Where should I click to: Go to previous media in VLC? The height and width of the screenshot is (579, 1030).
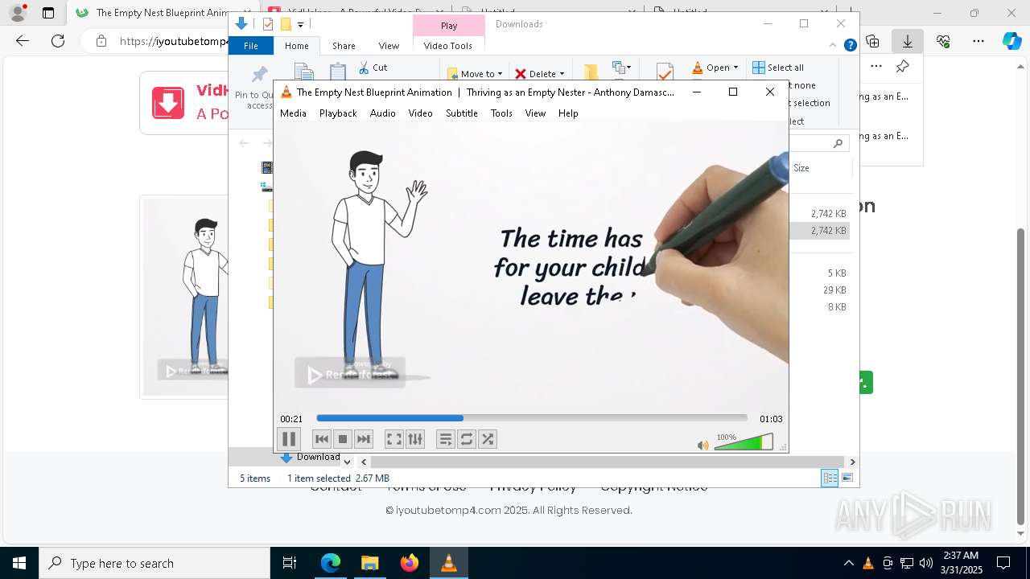point(322,439)
